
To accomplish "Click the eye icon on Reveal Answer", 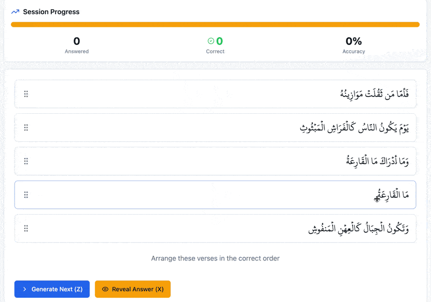I will pos(105,289).
